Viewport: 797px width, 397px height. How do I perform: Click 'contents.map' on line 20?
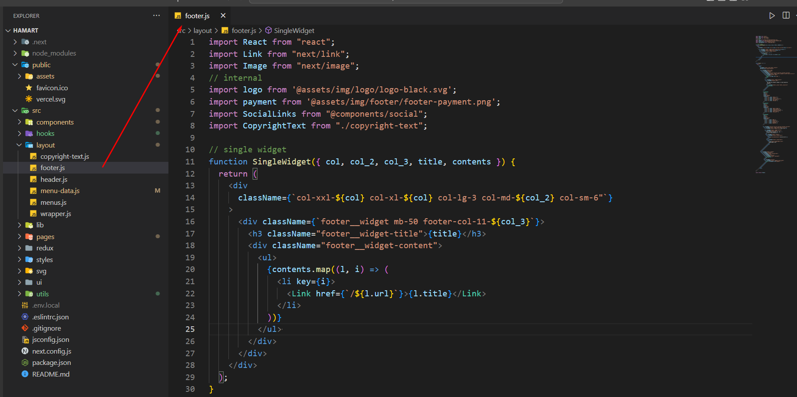click(x=301, y=269)
